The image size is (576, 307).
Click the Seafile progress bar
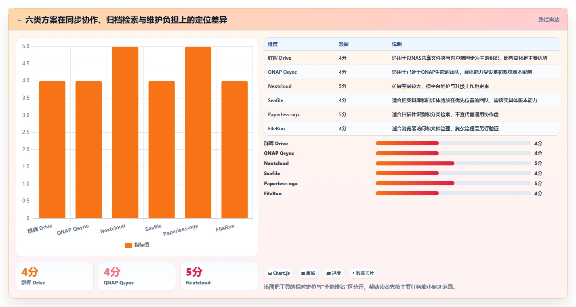coord(453,173)
